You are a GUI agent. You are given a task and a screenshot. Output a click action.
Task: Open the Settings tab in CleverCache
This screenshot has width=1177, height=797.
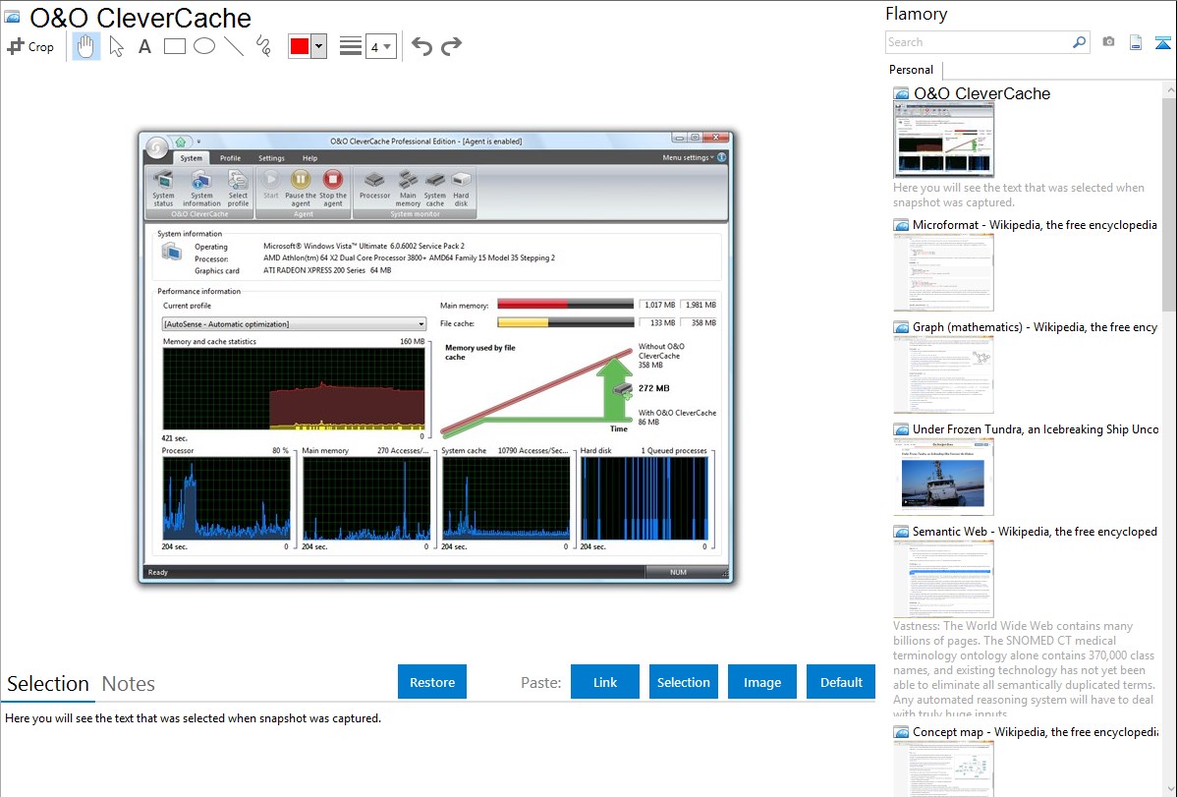pos(271,158)
